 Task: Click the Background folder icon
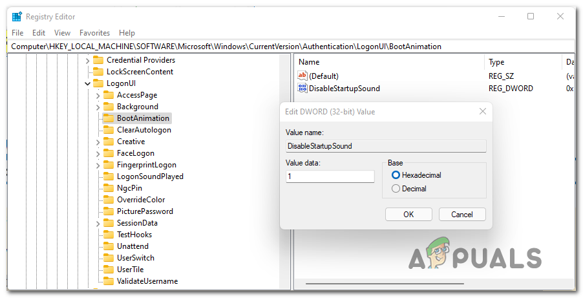[109, 107]
